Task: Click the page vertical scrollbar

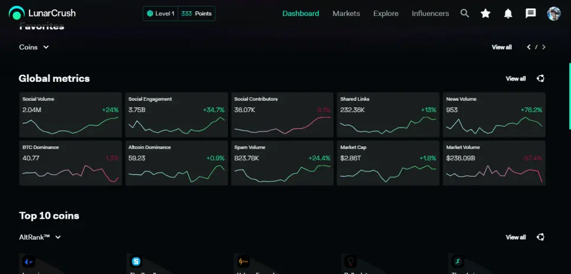Action: [570, 96]
